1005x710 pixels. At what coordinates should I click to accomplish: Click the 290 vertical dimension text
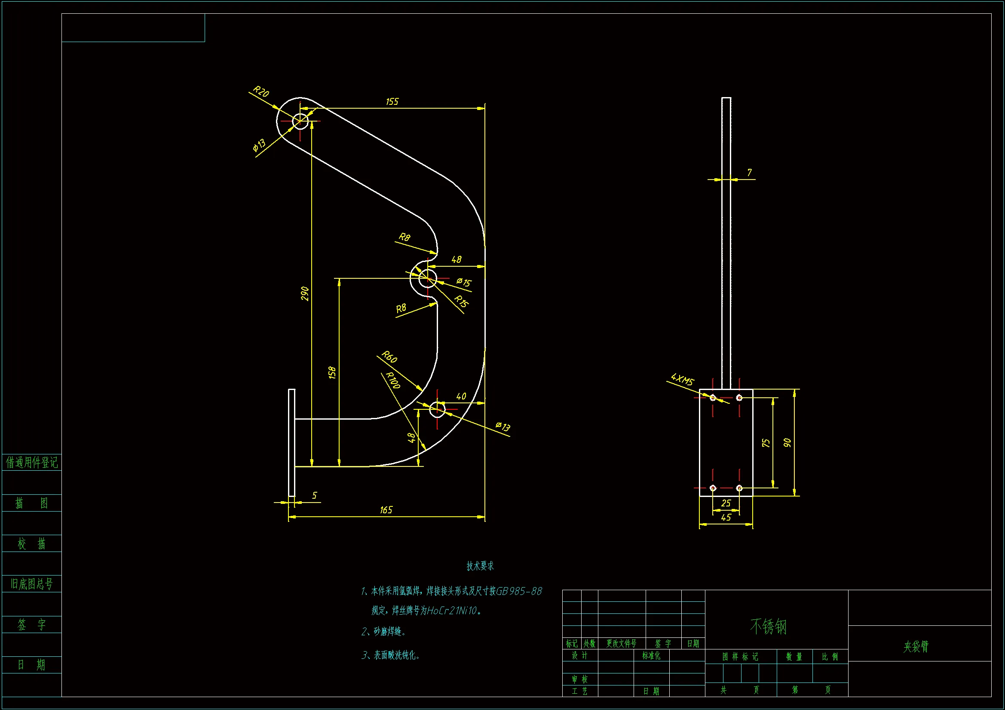pos(305,293)
